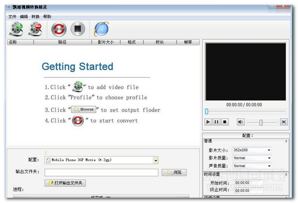Start conversion with the red arrows icon

(59, 29)
